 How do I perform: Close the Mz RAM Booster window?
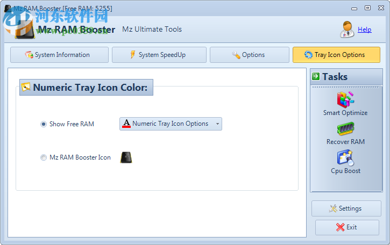click(x=381, y=8)
